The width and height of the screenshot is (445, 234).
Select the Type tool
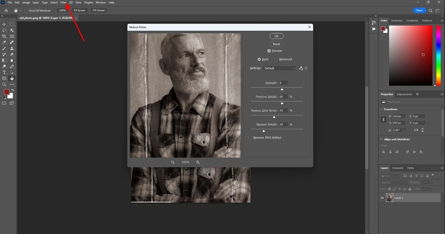4,72
